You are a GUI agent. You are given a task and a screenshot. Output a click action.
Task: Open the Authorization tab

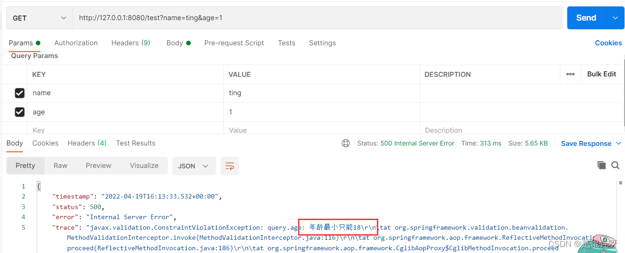point(76,43)
